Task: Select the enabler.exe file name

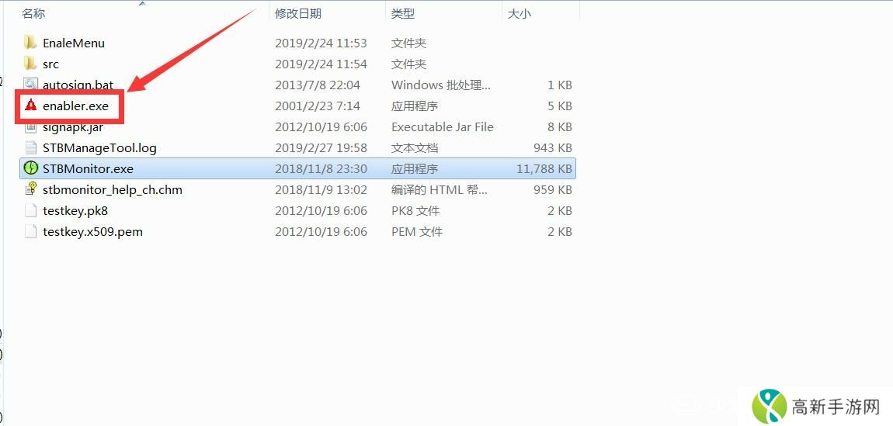Action: pyautogui.click(x=76, y=106)
